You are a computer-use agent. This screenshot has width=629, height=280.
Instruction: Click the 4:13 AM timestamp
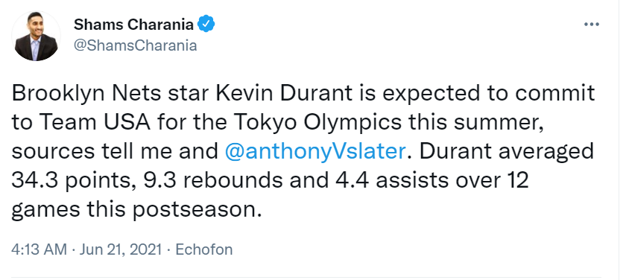pyautogui.click(x=39, y=249)
